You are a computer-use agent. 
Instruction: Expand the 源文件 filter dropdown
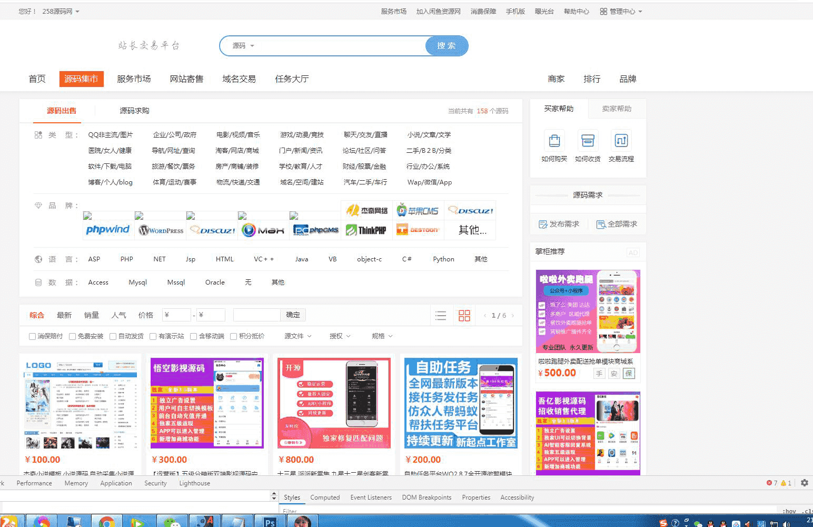298,336
